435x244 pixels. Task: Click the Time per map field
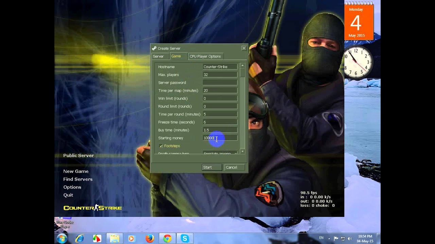click(x=220, y=90)
